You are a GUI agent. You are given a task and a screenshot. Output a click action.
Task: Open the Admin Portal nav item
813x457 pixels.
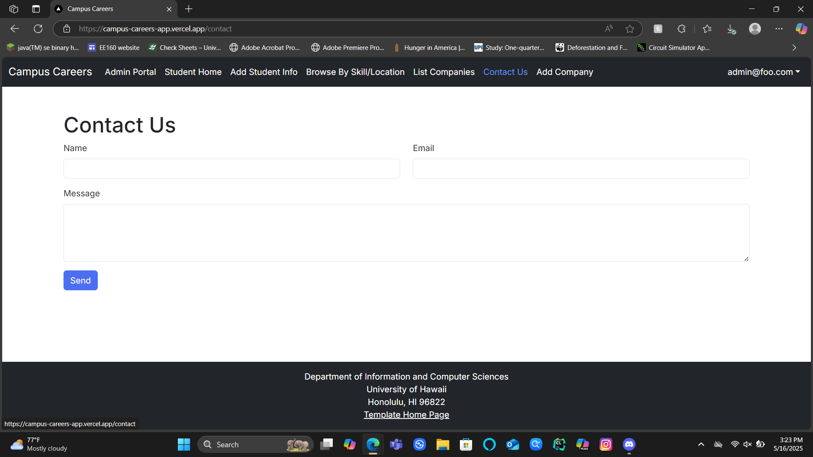(x=130, y=72)
